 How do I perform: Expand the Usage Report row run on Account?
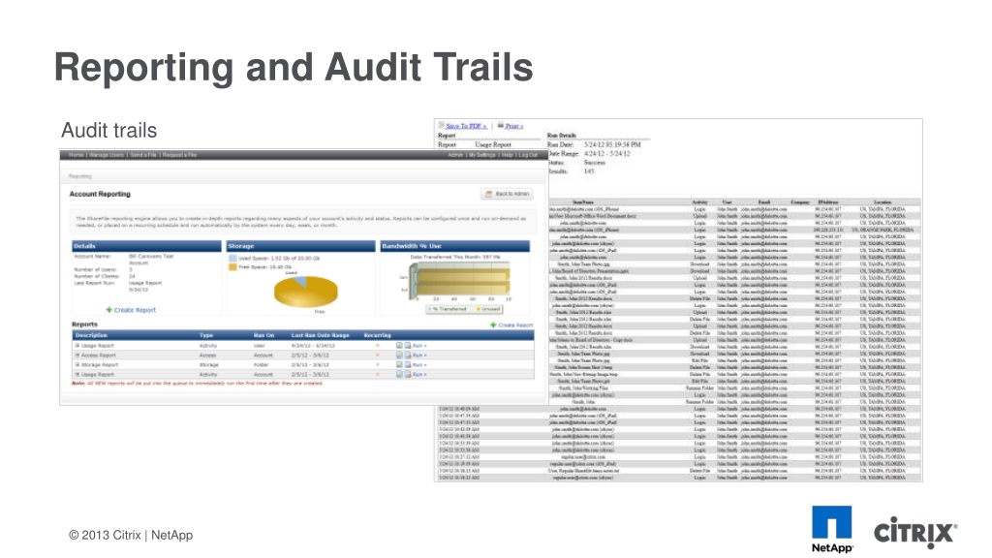click(x=77, y=374)
